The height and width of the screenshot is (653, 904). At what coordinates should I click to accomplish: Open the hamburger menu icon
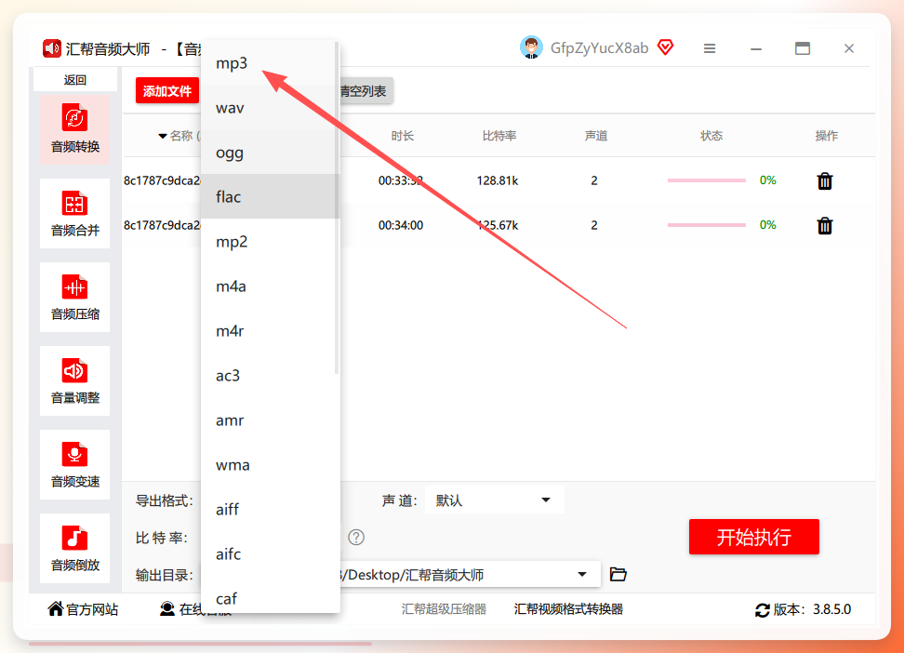click(x=710, y=48)
